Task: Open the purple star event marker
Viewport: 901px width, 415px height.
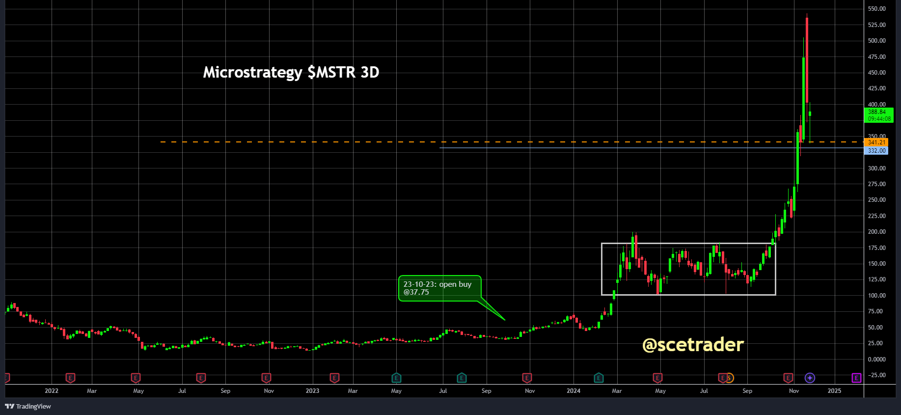Action: tap(810, 378)
